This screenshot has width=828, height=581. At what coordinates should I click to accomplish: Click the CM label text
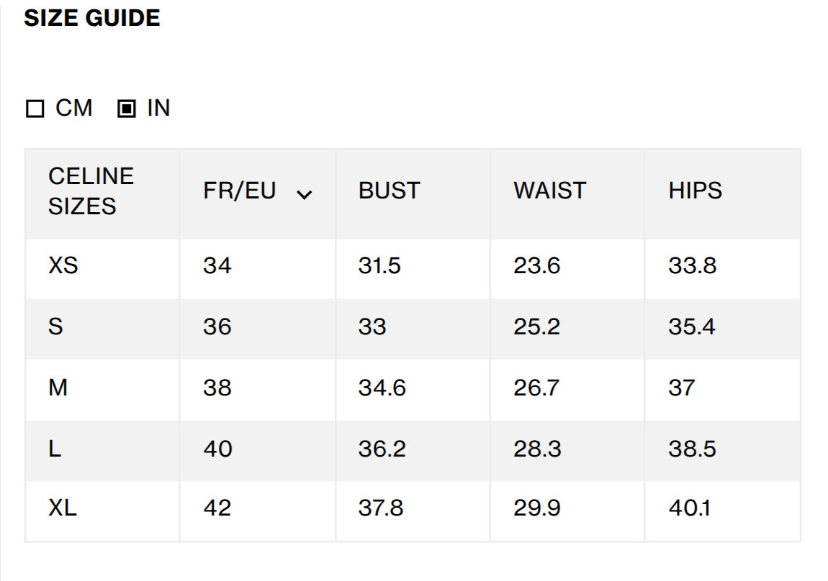[x=74, y=108]
